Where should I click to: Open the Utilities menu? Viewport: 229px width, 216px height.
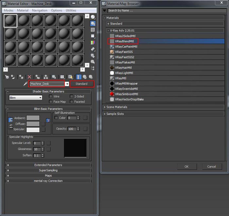(x=71, y=10)
